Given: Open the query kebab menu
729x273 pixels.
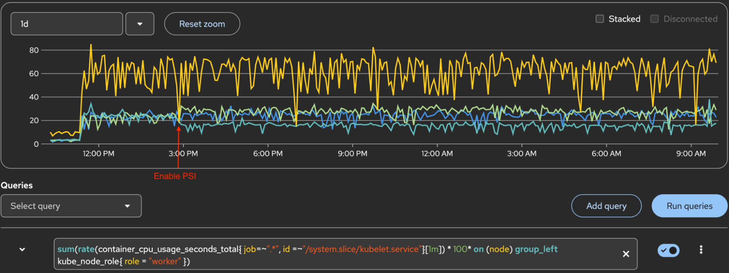Looking at the screenshot, I should click(701, 250).
